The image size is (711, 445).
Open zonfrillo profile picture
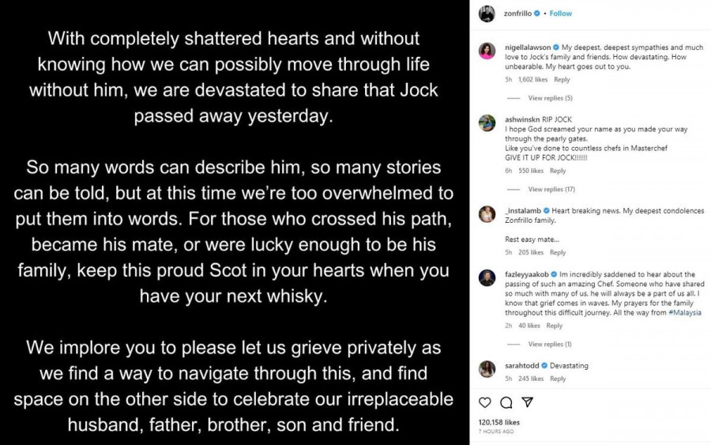pyautogui.click(x=487, y=13)
